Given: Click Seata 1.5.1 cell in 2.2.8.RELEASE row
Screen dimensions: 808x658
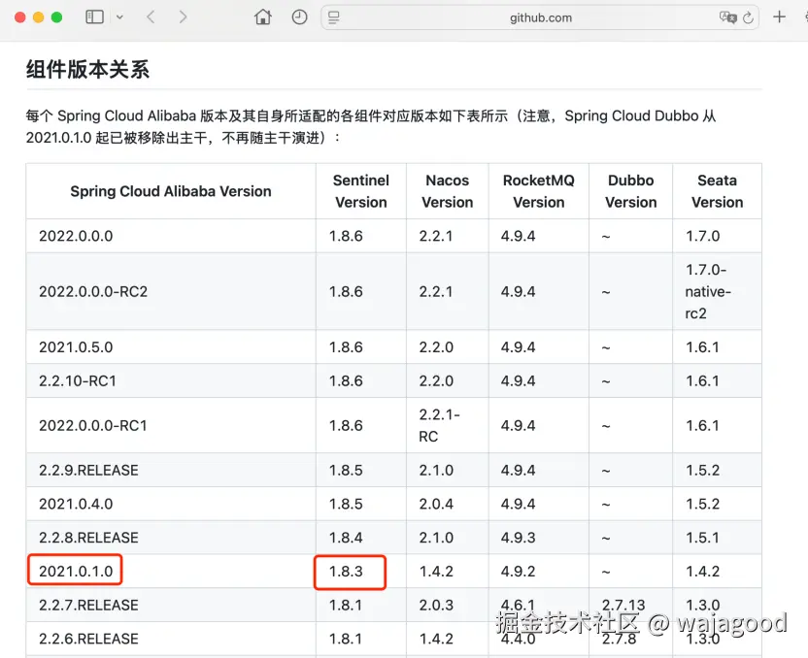Looking at the screenshot, I should (717, 538).
